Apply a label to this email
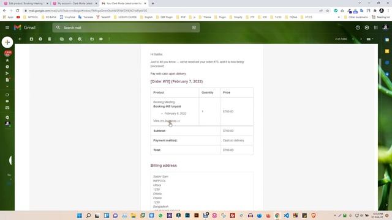This screenshot has height=220, width=392. (101, 39)
